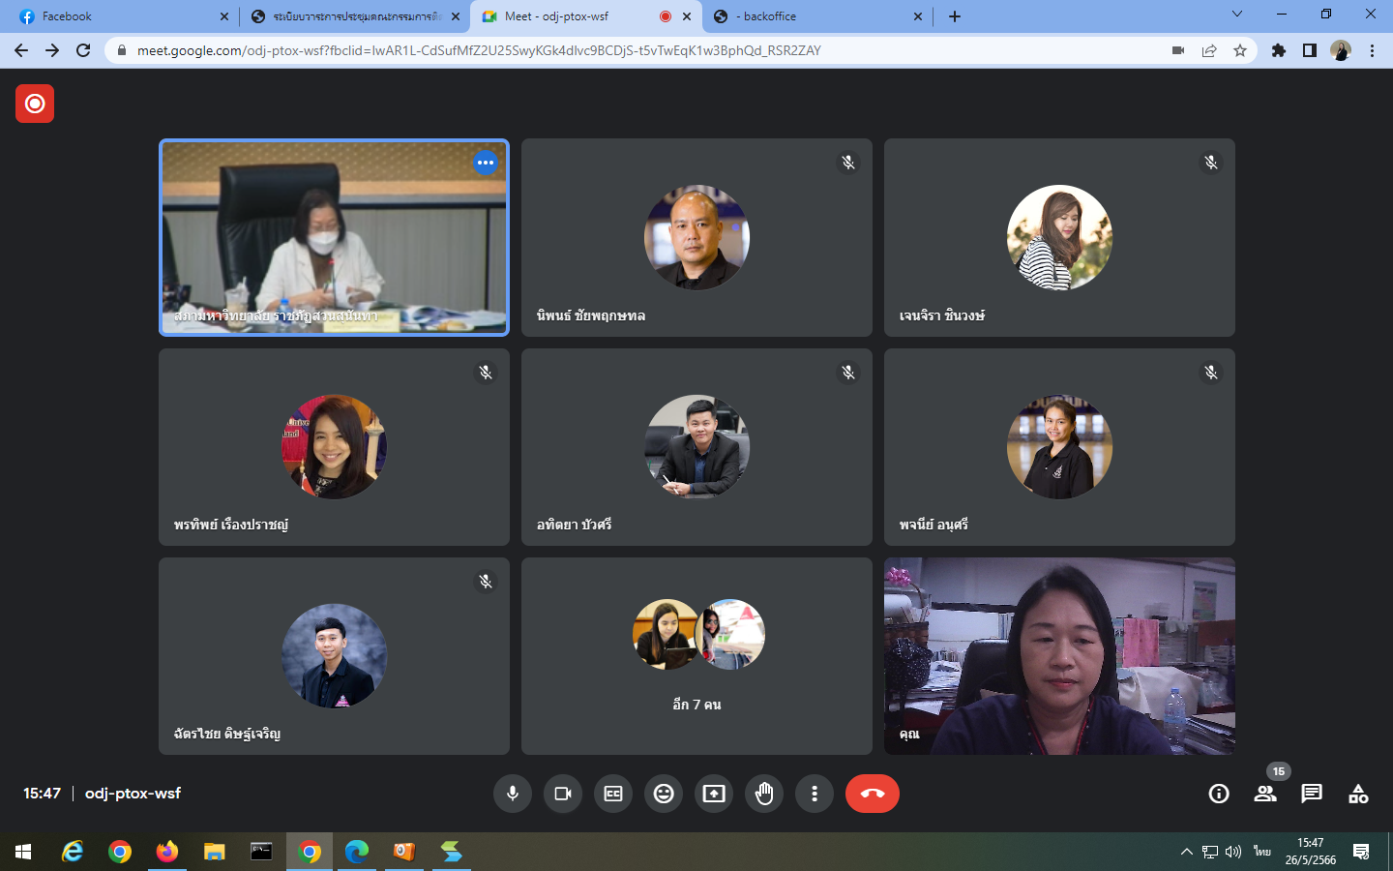Screen dimensions: 1393x871
Task: Open options on the highlighted video tile
Action: coord(486,163)
